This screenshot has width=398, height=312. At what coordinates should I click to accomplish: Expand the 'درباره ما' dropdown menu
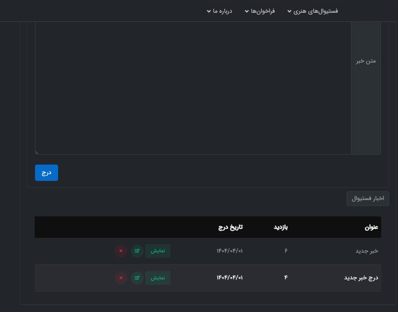coord(219,11)
